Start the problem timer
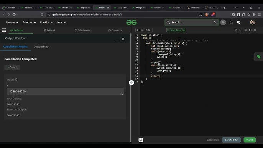The image size is (263, 148). pyautogui.click(x=176, y=30)
